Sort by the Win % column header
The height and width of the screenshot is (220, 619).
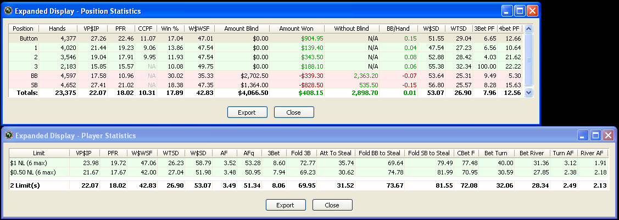[170, 29]
